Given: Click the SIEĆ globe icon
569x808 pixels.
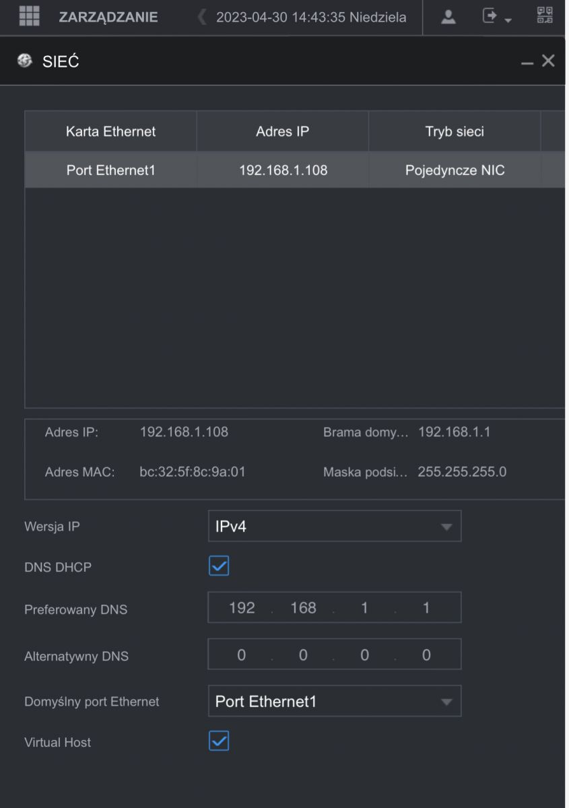Looking at the screenshot, I should 24,61.
